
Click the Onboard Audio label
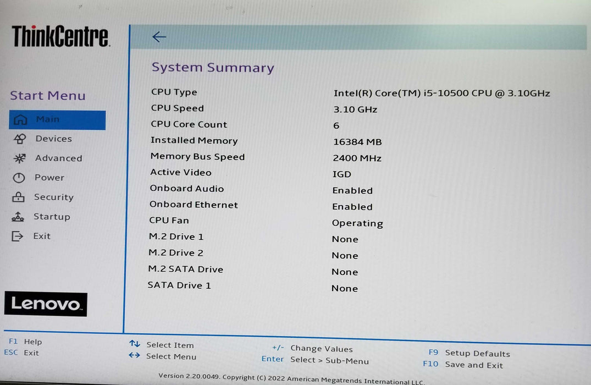pyautogui.click(x=186, y=189)
